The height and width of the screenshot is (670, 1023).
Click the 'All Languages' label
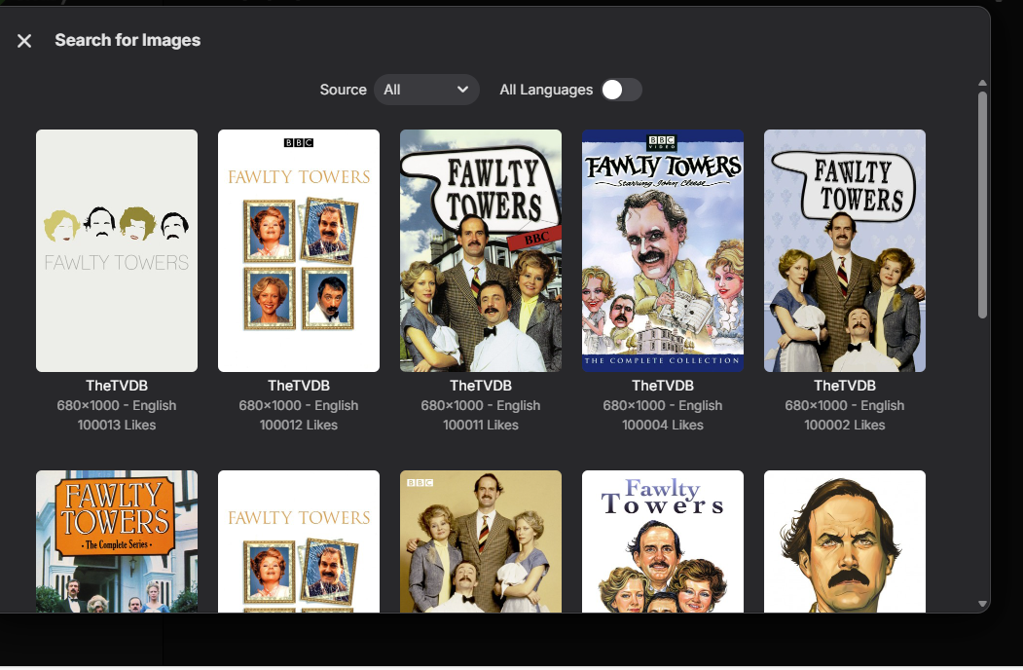546,91
